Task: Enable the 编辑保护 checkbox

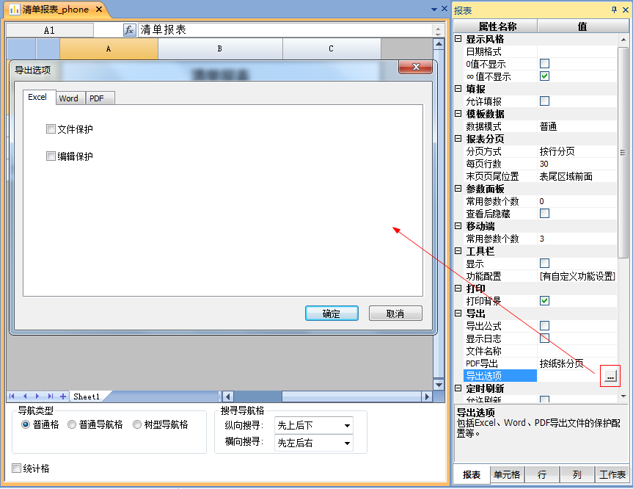Action: 51,156
